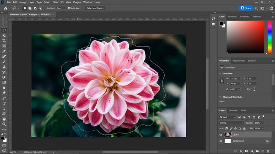Select the Zoom tool
Viewport: 275px width, 154px height.
click(x=4, y=124)
